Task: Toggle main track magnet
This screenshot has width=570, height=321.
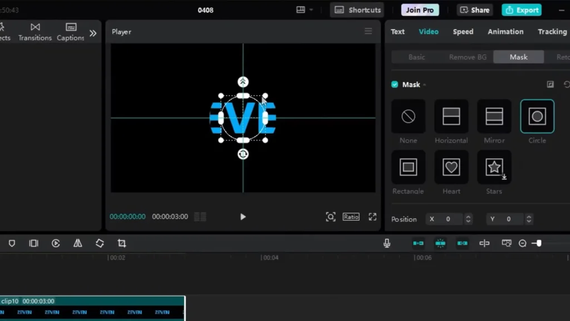Action: click(418, 243)
